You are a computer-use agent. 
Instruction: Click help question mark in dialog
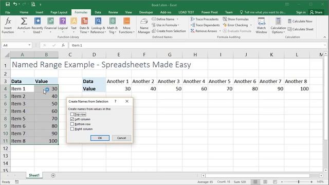click(x=115, y=101)
